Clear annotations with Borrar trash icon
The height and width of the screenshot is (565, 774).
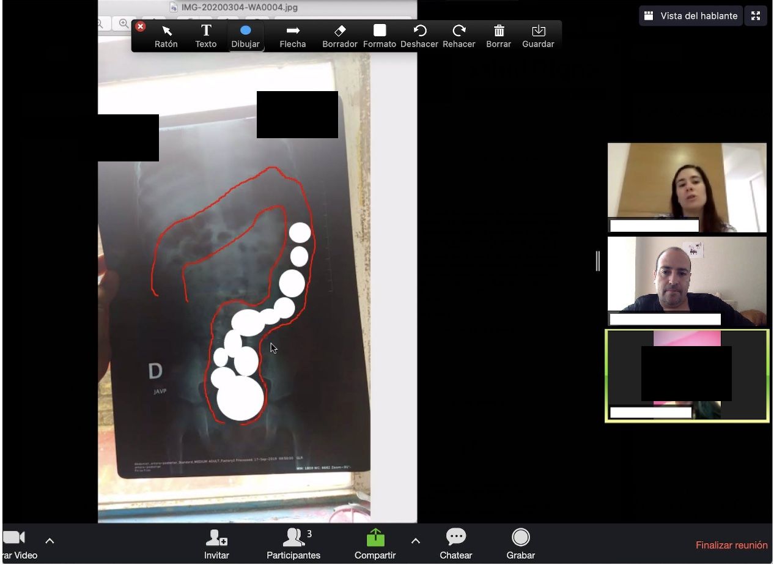coord(499,37)
